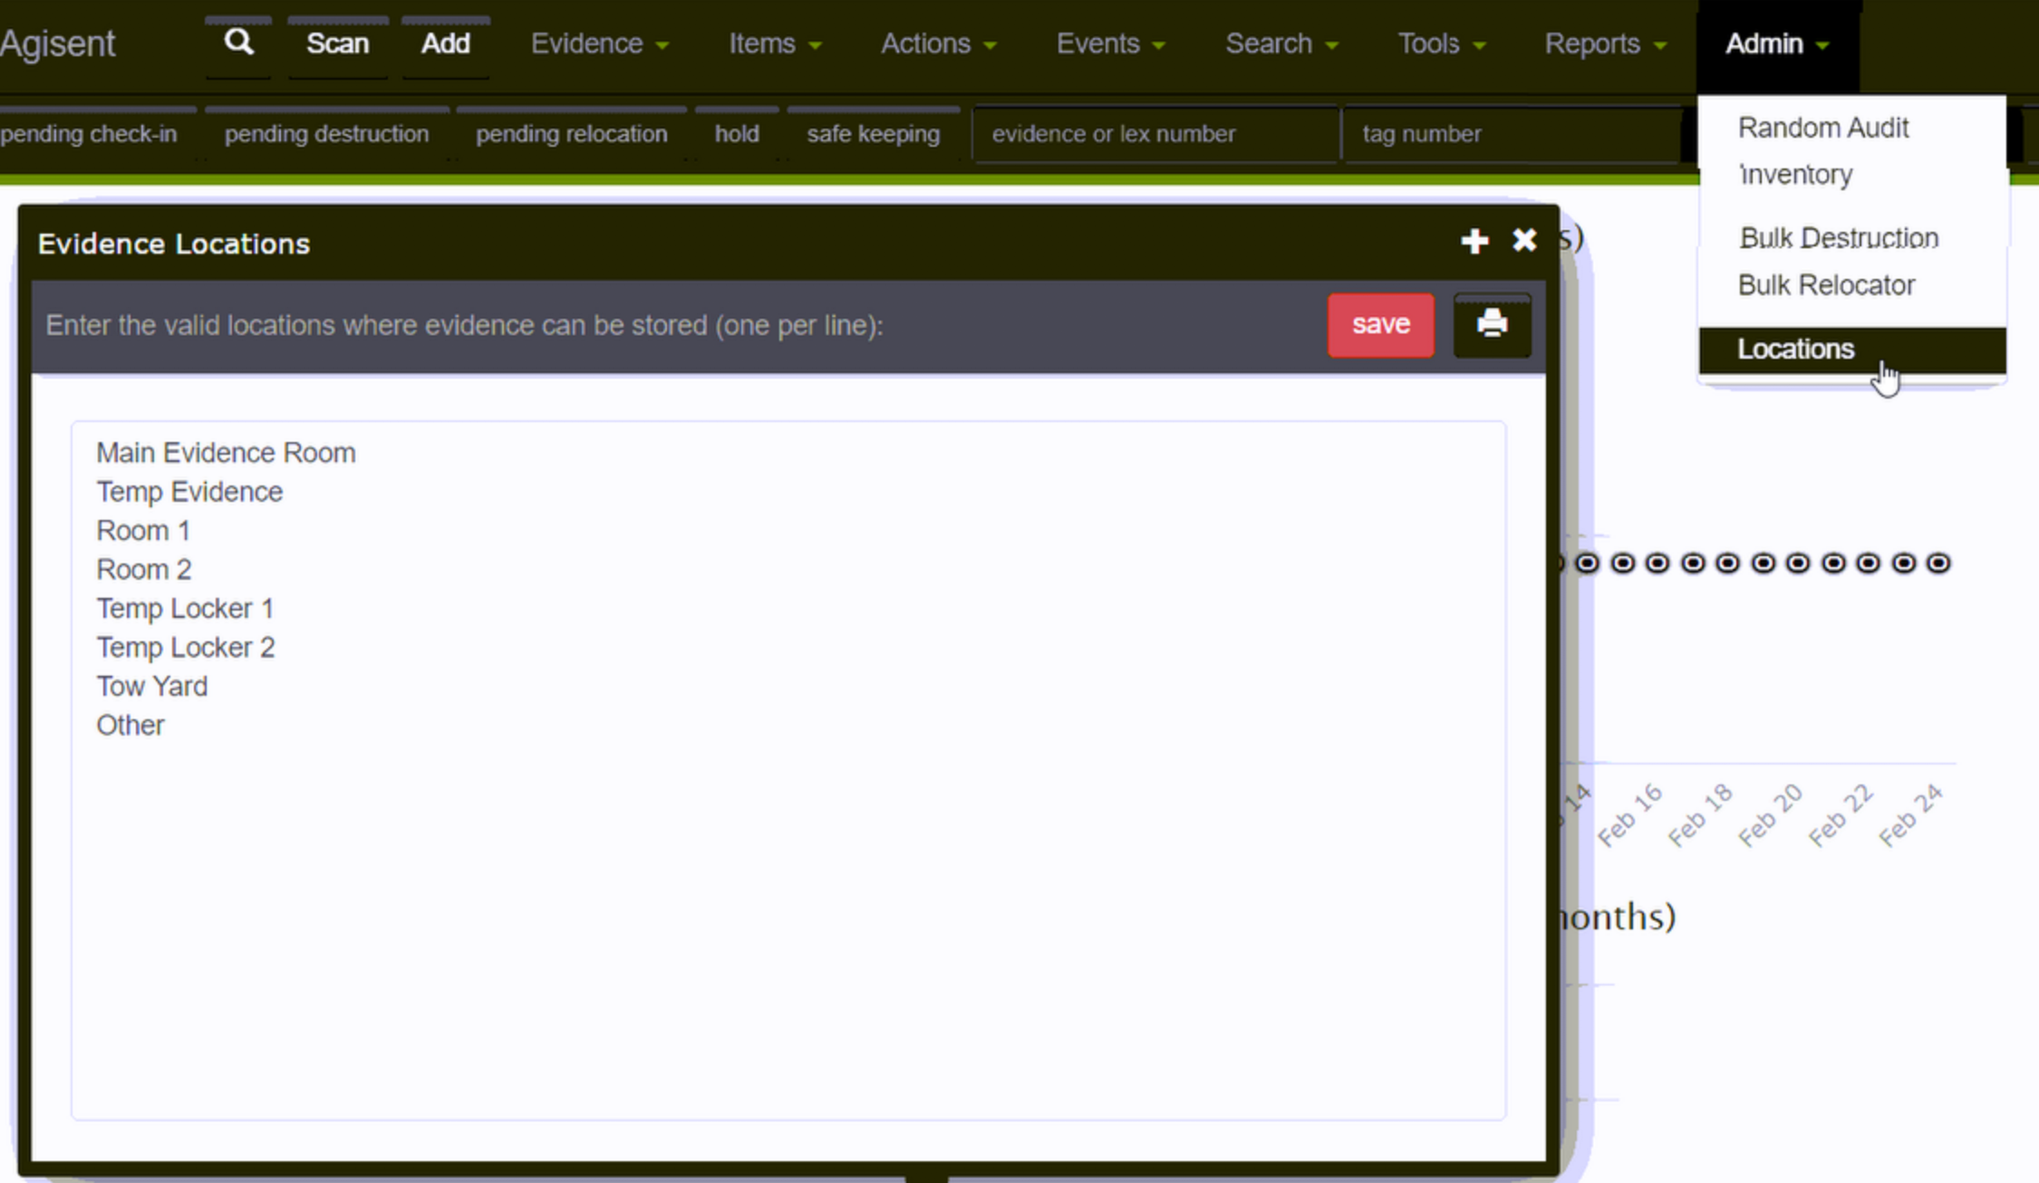
Task: Click the tag number input field
Action: 1510,134
